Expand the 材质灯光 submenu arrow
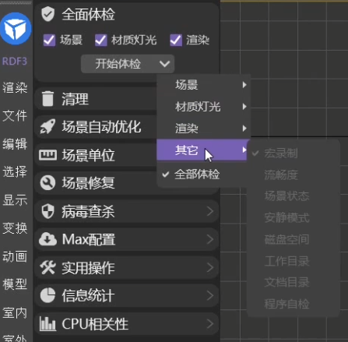The width and height of the screenshot is (348, 342). click(x=244, y=107)
